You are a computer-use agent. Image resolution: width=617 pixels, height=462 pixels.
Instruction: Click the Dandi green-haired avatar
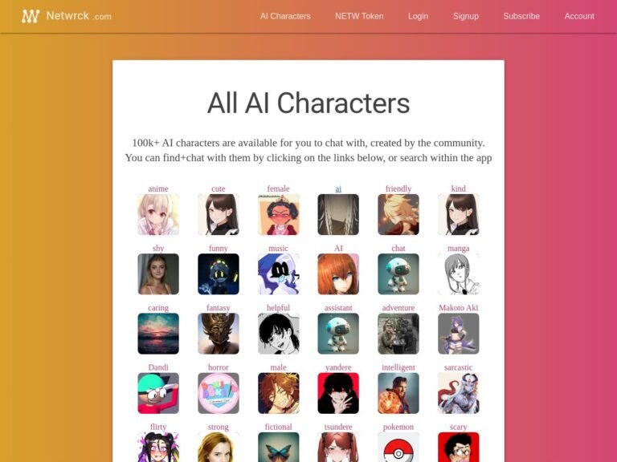[158, 393]
